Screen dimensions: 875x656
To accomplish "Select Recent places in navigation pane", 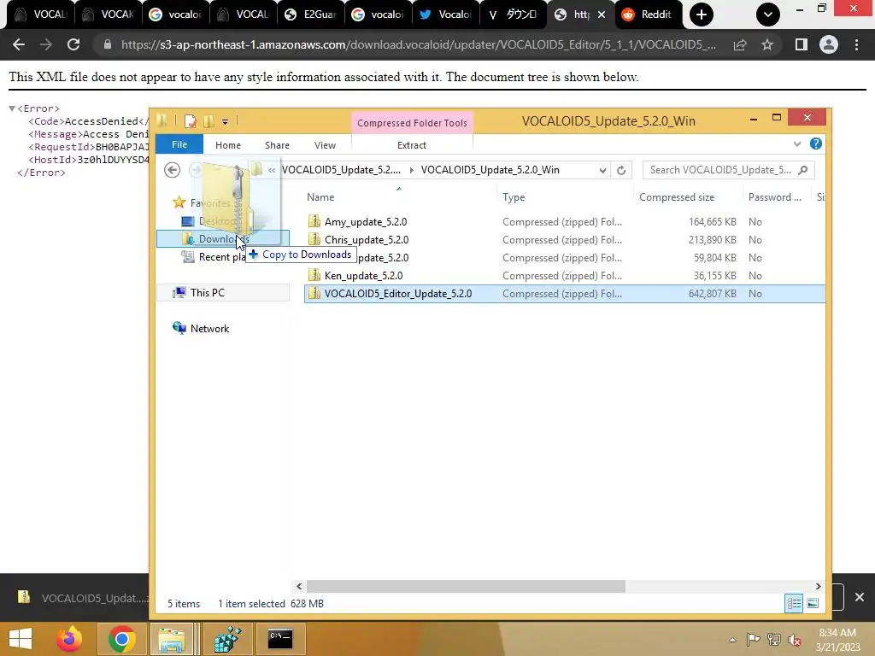I will pos(214,257).
